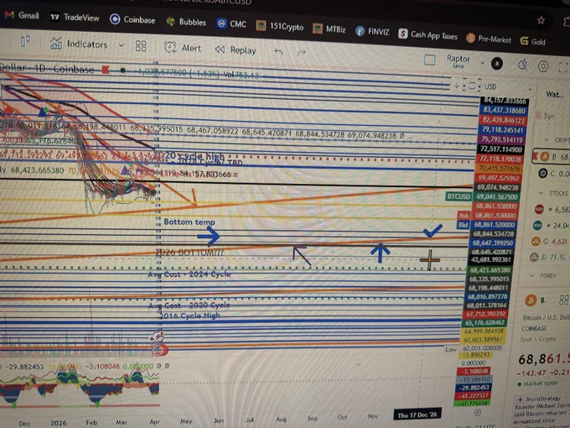Open chart settings hexagon icon
570x428 pixels.
tap(543, 66)
